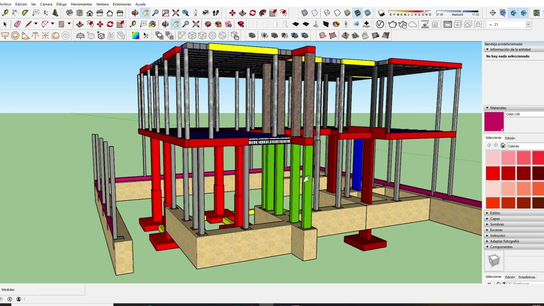Pick the Select arrow tool
The height and width of the screenshot is (306, 544).
(5, 24)
